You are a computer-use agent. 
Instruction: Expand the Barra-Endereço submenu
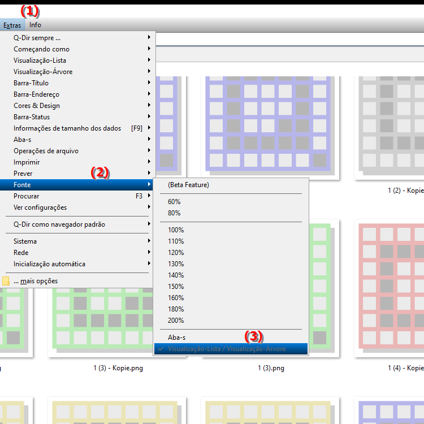[77, 94]
